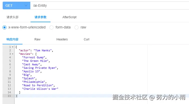Click the "actor" key in the JSON

(24, 50)
